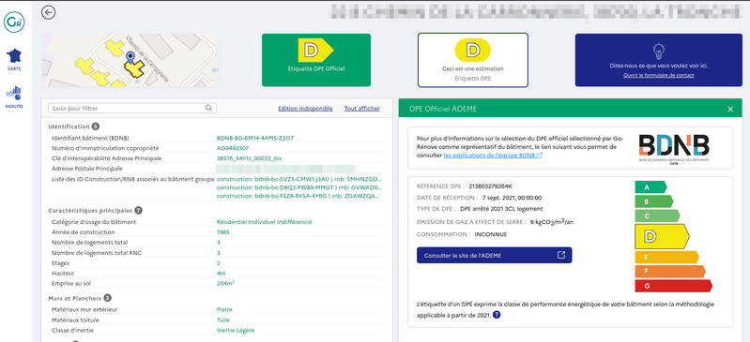The width and height of the screenshot is (750, 342).
Task: Click energy label A bar
Action: (651, 187)
